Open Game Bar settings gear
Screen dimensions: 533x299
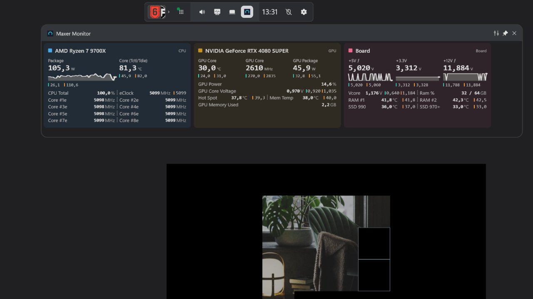tap(304, 12)
